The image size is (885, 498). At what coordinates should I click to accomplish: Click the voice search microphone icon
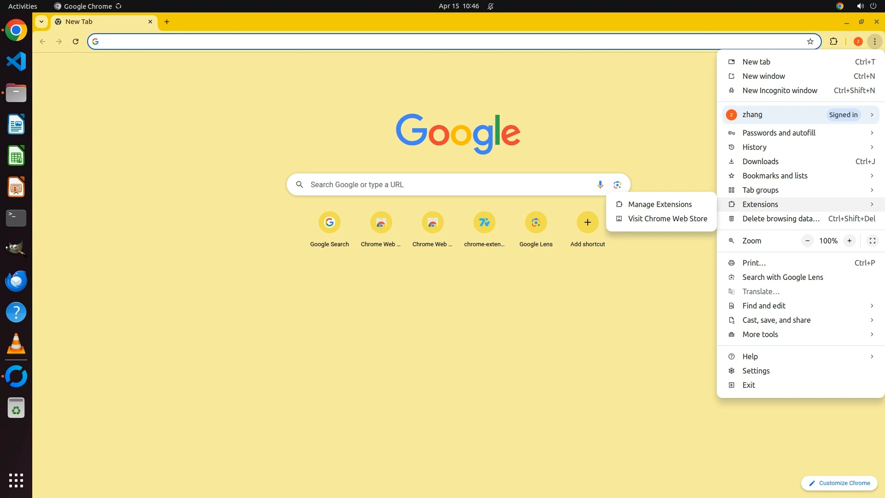click(x=600, y=184)
